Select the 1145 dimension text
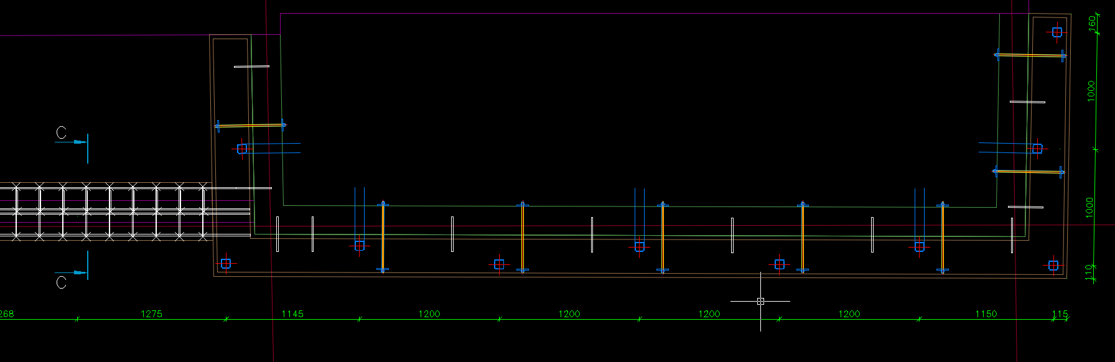This screenshot has width=1115, height=362. coord(292,313)
